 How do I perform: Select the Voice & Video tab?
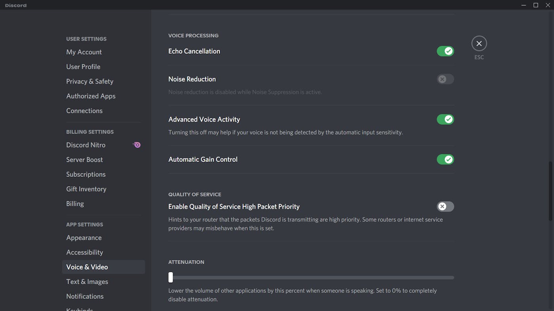103,267
